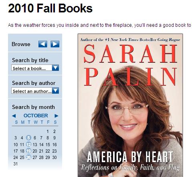This screenshot has width=192, height=177.
Task: Click October 9 in the calendar
Action: pos(55,138)
